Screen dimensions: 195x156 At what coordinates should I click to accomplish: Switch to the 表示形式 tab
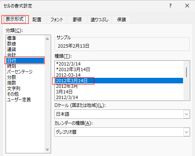(15, 19)
